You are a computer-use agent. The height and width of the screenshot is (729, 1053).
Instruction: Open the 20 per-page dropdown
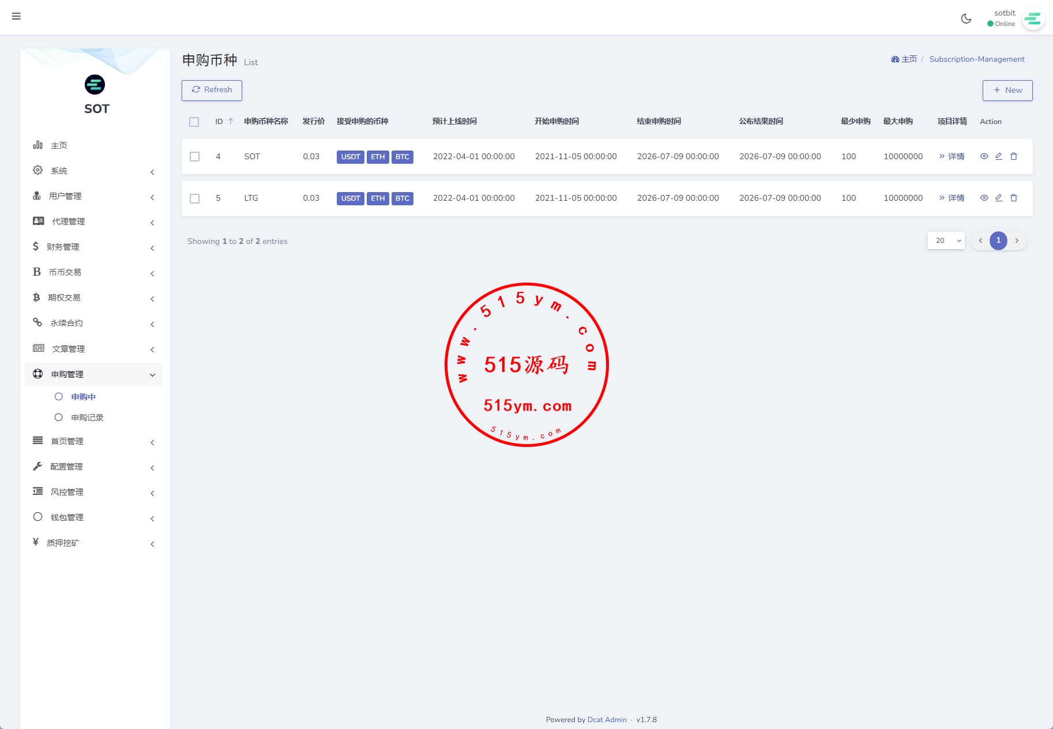[946, 241]
